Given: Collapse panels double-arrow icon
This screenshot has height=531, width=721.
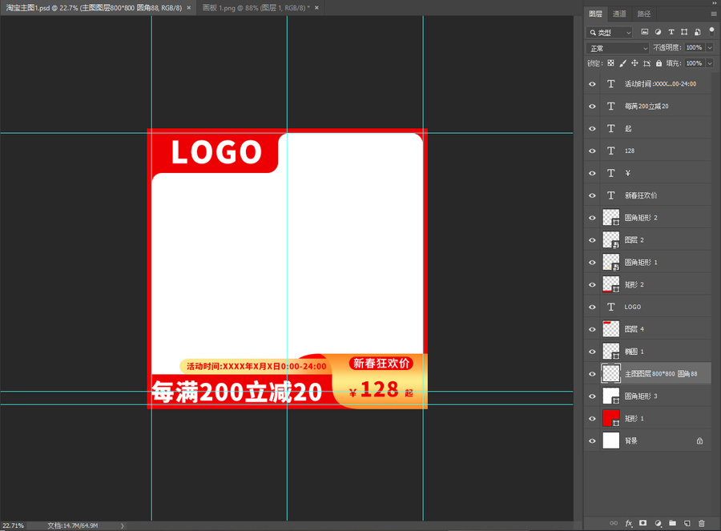Looking at the screenshot, I should pos(714,2).
